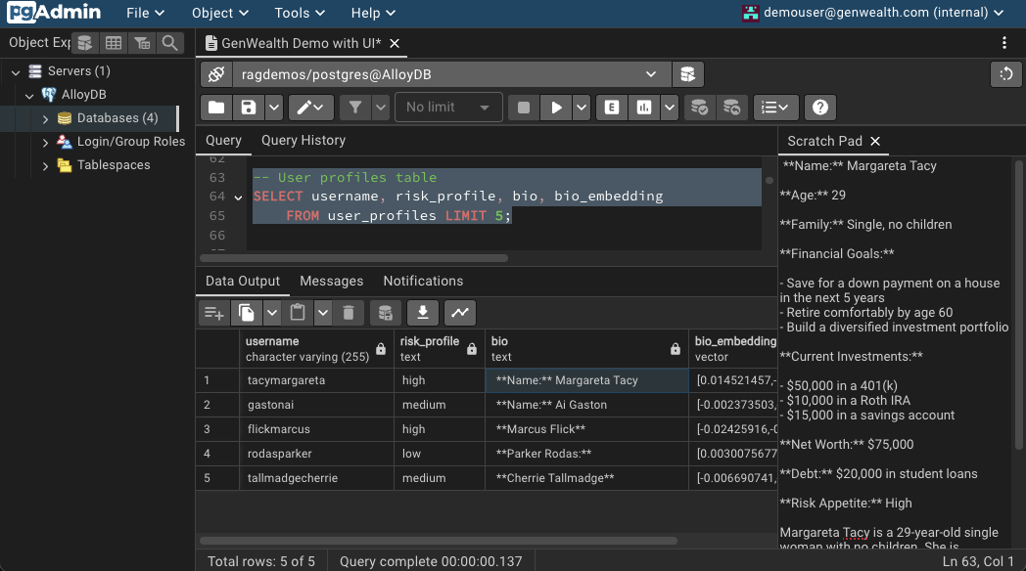This screenshot has width=1026, height=571.
Task: Open the Messages tab
Action: point(331,281)
